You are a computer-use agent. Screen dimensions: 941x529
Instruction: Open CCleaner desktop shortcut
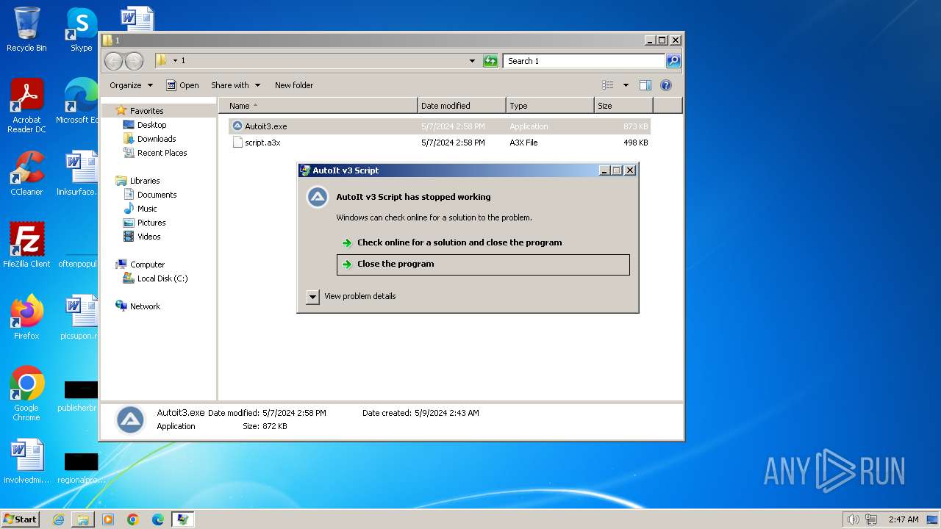point(26,173)
